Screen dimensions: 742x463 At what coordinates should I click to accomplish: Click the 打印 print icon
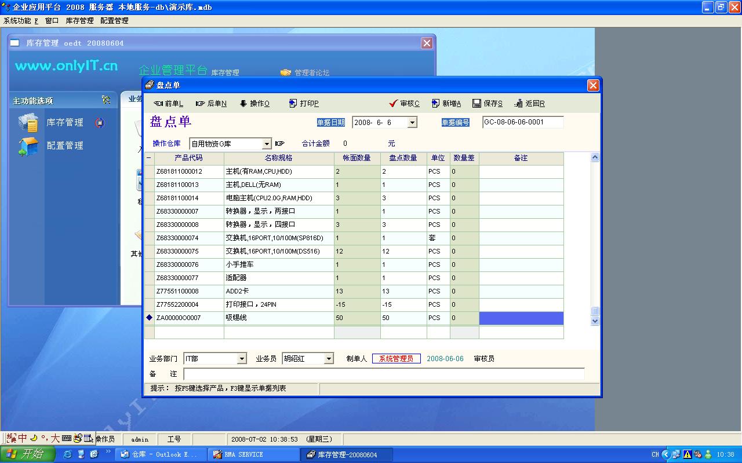(x=304, y=104)
